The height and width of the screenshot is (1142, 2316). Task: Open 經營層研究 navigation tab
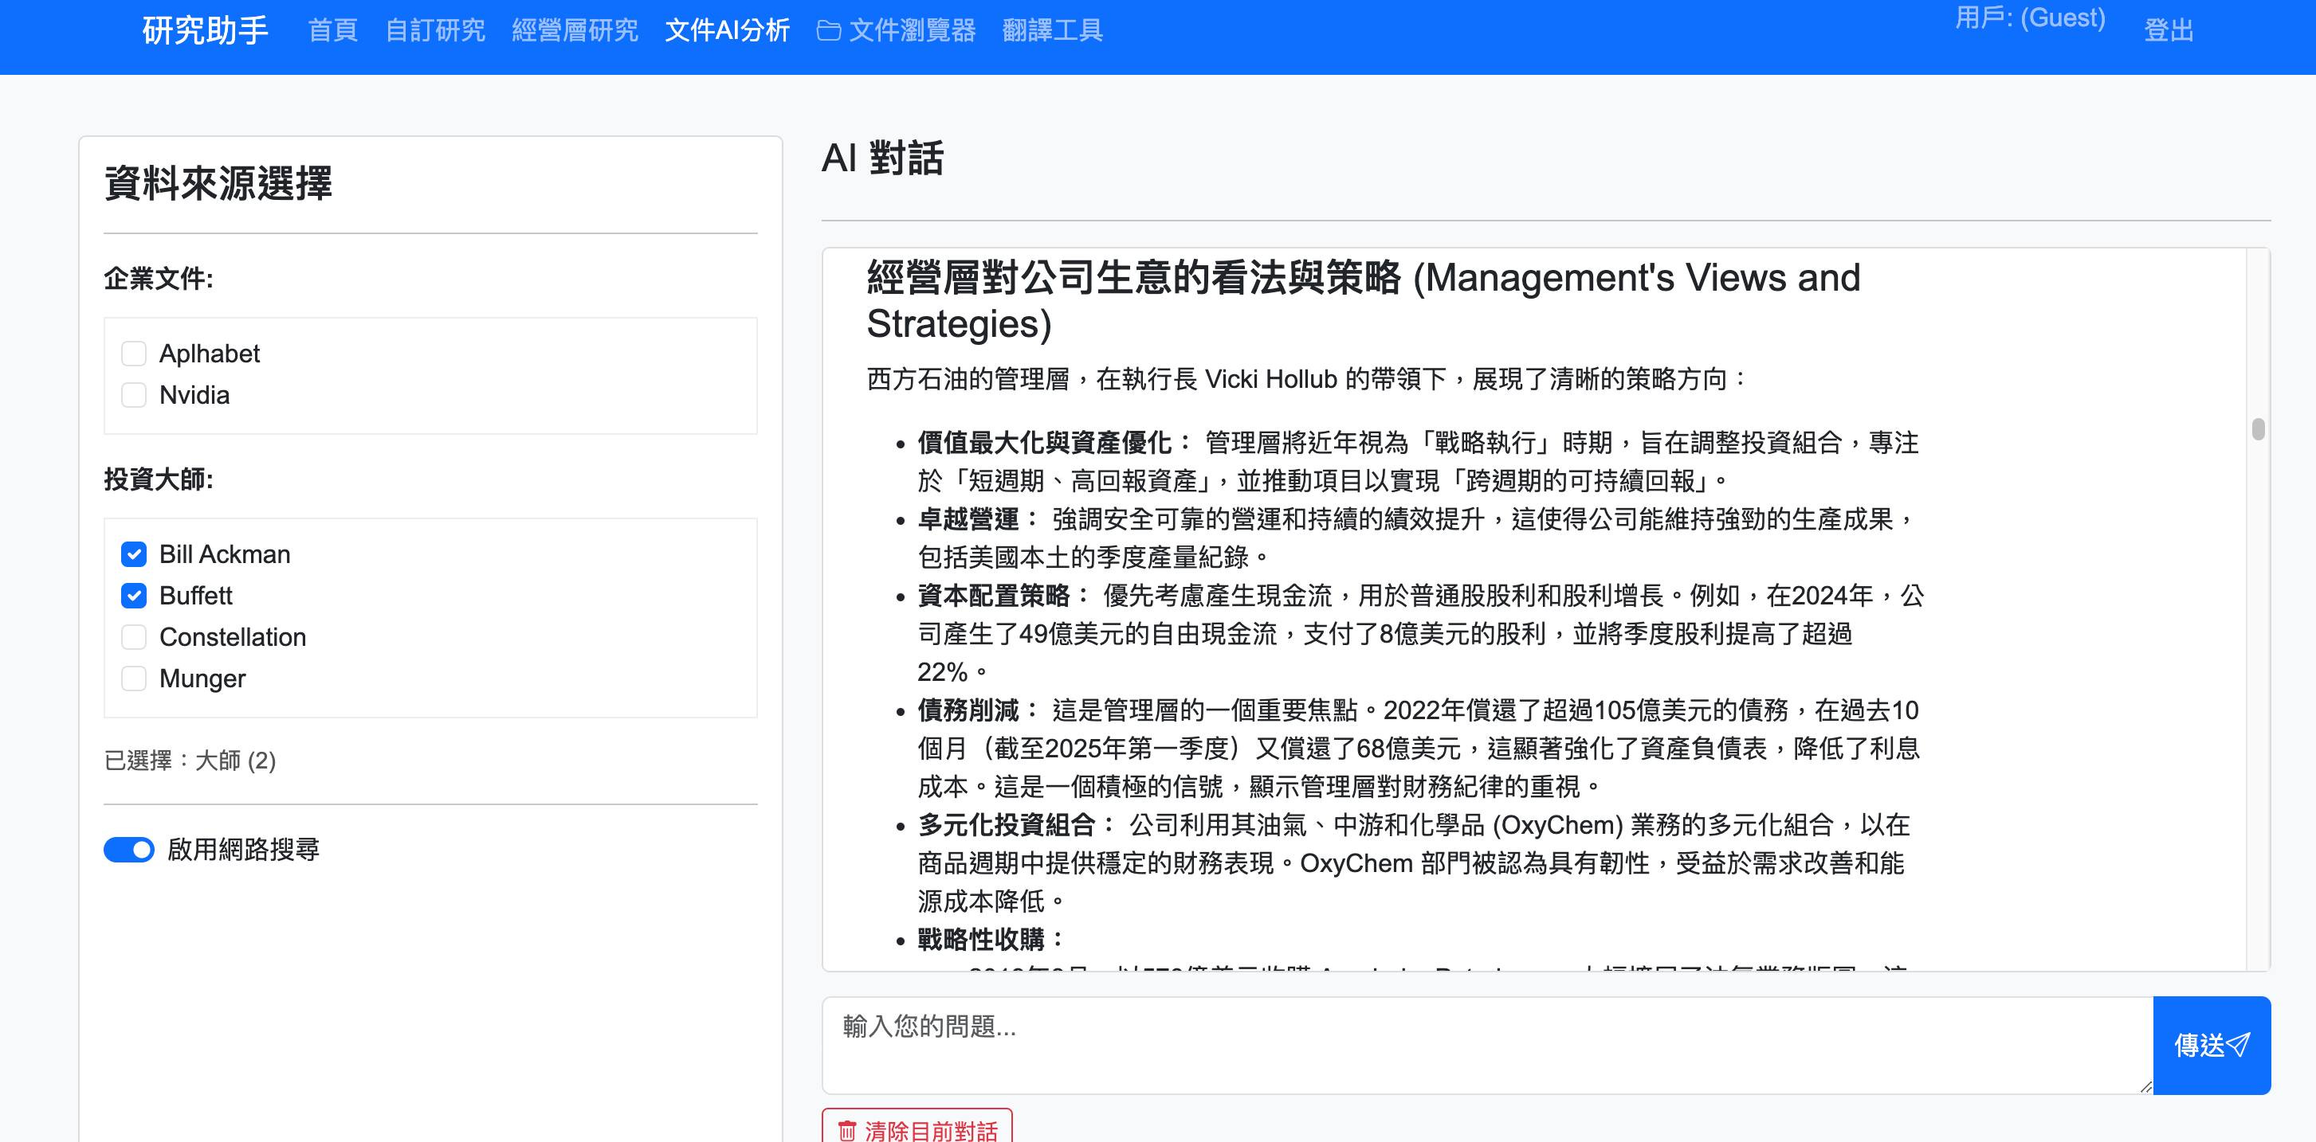575,30
